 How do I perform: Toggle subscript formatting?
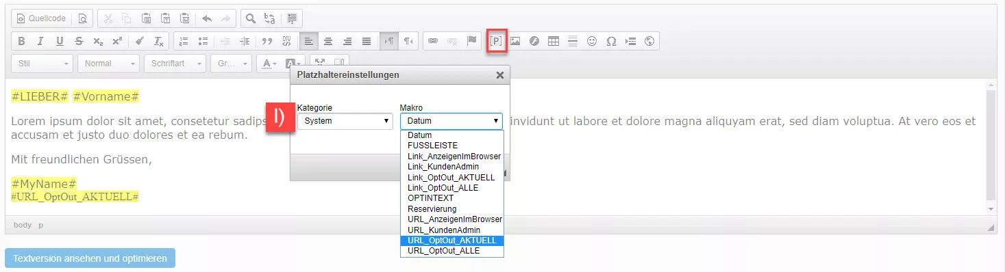(x=98, y=41)
